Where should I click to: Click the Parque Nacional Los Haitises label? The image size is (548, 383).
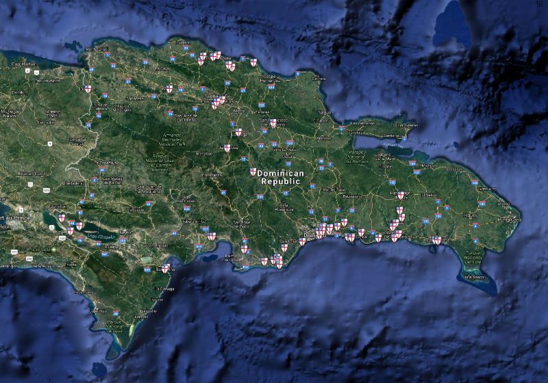click(356, 157)
